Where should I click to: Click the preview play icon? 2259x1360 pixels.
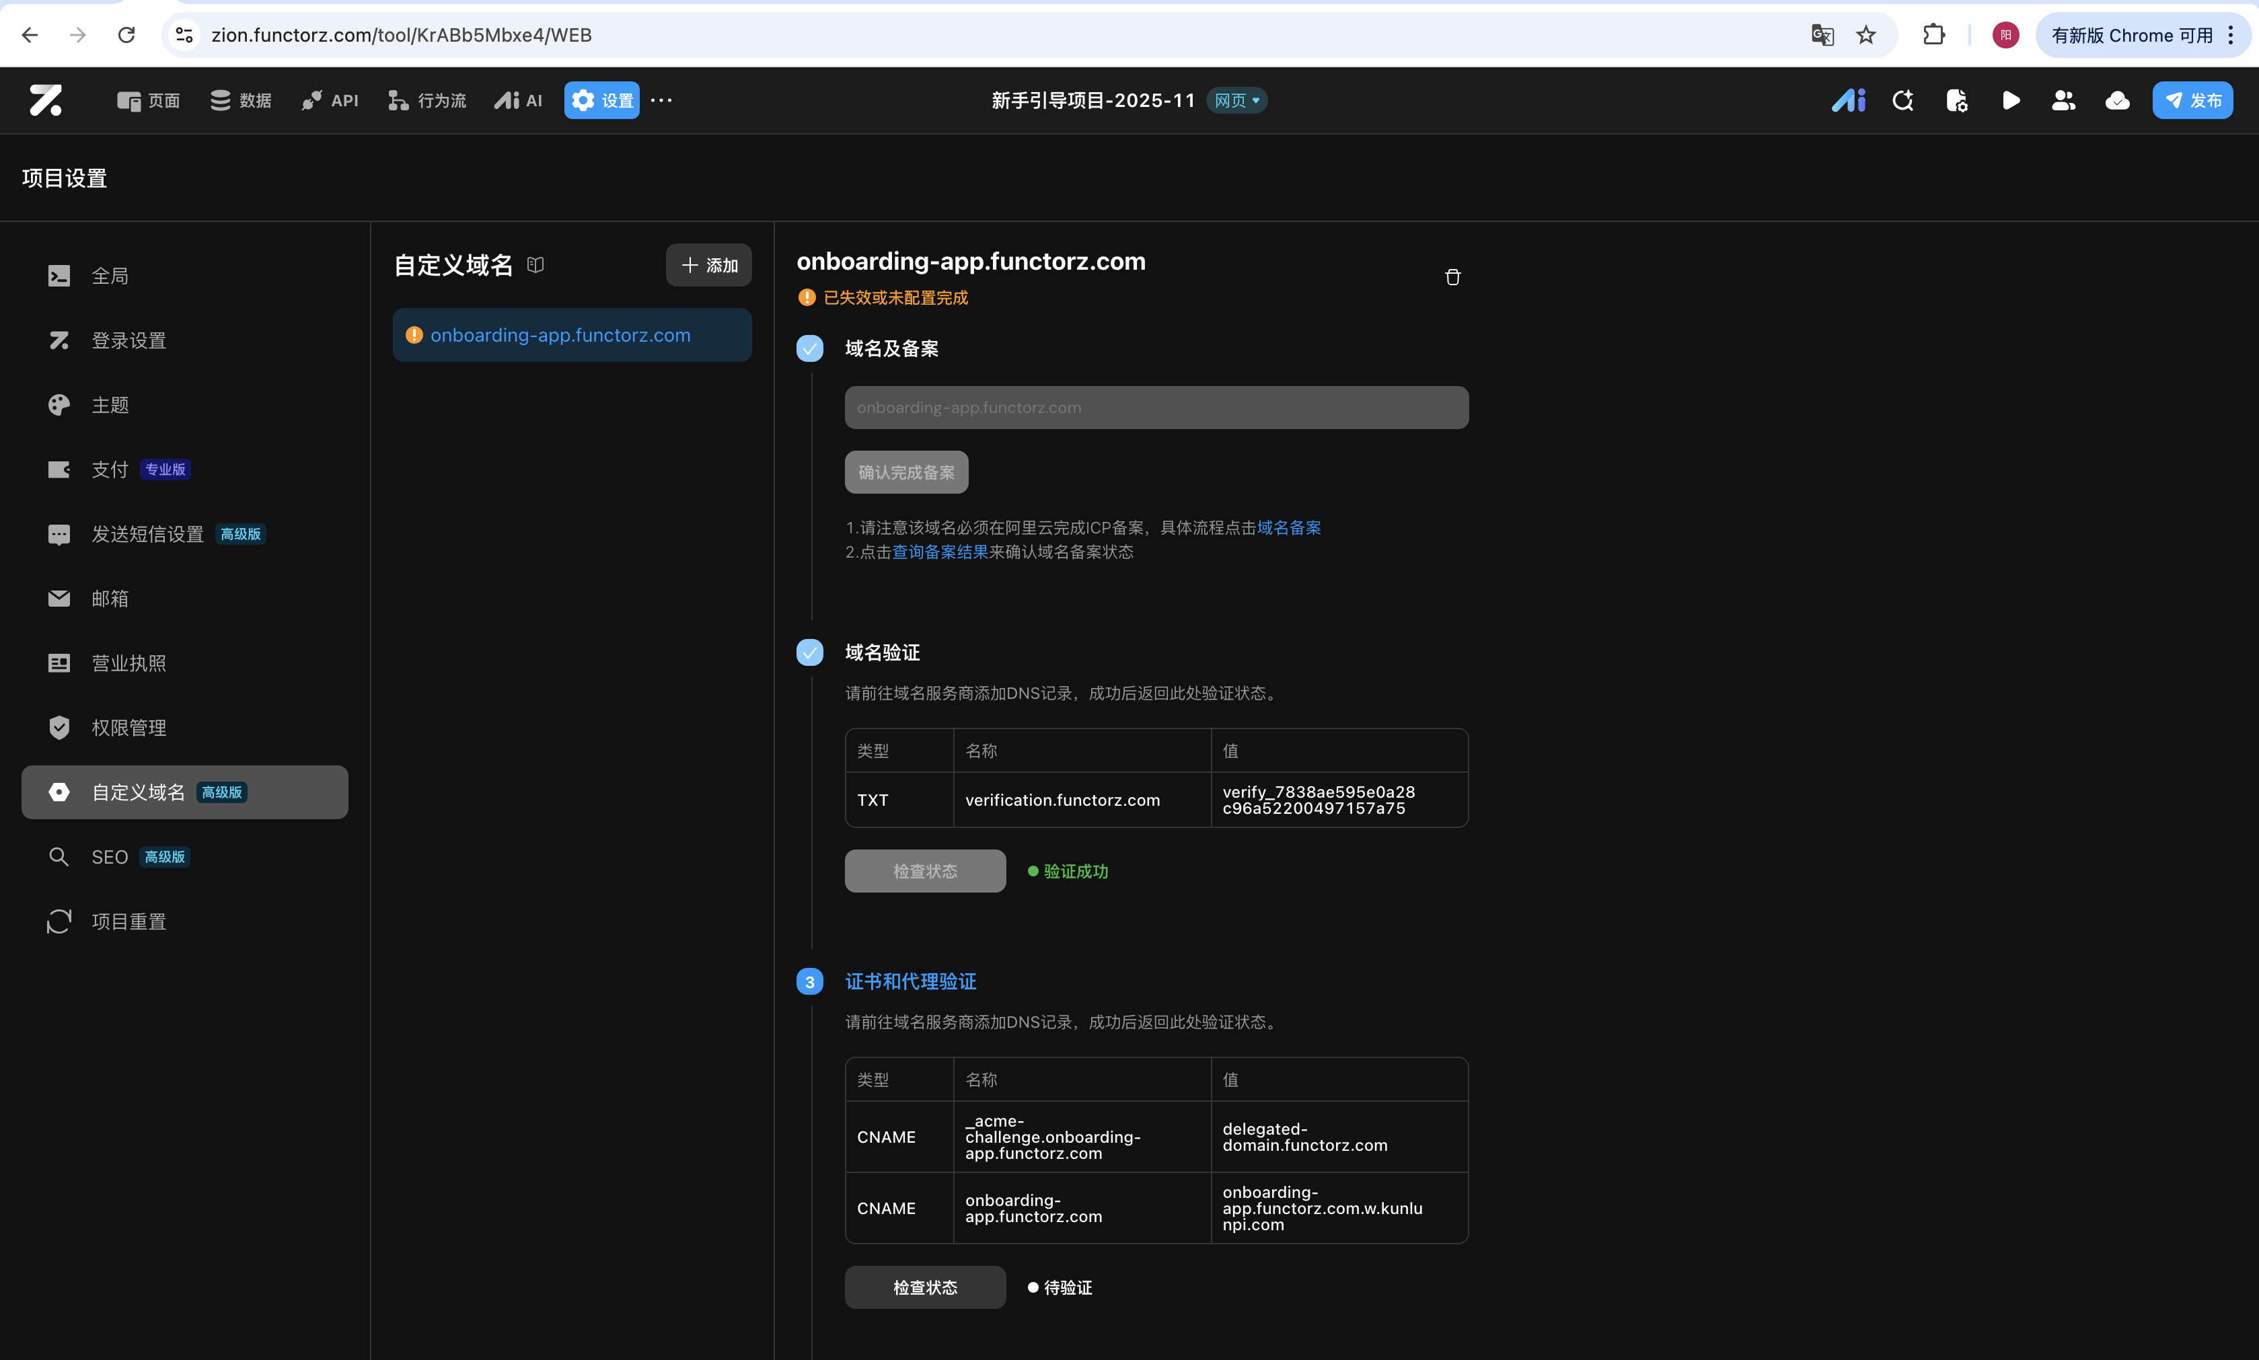coord(2011,101)
